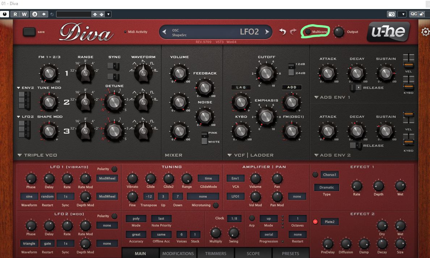Image resolution: width=430 pixels, height=258 pixels.
Task: Open the ENV2 tune mod source menu
Action: point(25,88)
